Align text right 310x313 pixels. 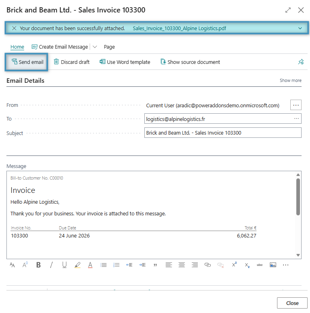[195, 265]
